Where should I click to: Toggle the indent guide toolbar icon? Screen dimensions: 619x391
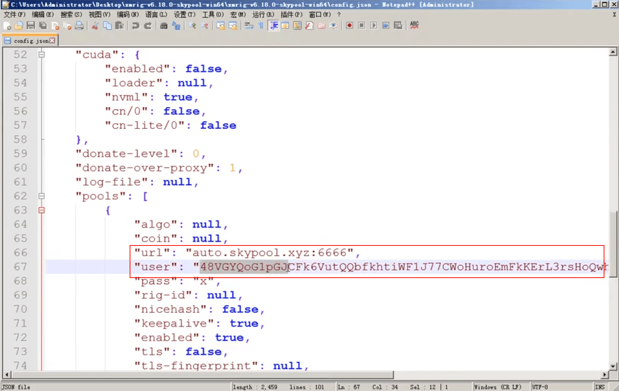pyautogui.click(x=273, y=26)
